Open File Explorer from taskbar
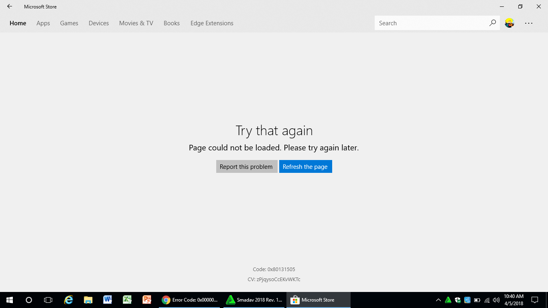This screenshot has height=308, width=548. tap(88, 300)
